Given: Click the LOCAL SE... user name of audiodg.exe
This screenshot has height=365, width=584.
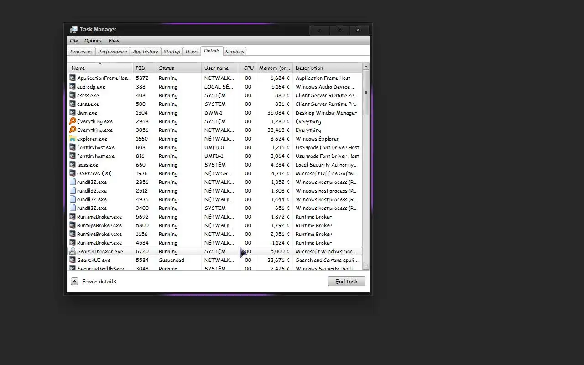Looking at the screenshot, I should click(x=219, y=87).
